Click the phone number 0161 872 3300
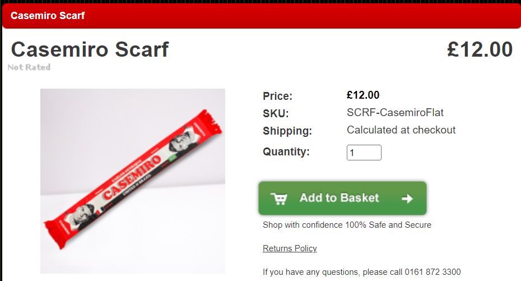The image size is (521, 281). point(432,271)
